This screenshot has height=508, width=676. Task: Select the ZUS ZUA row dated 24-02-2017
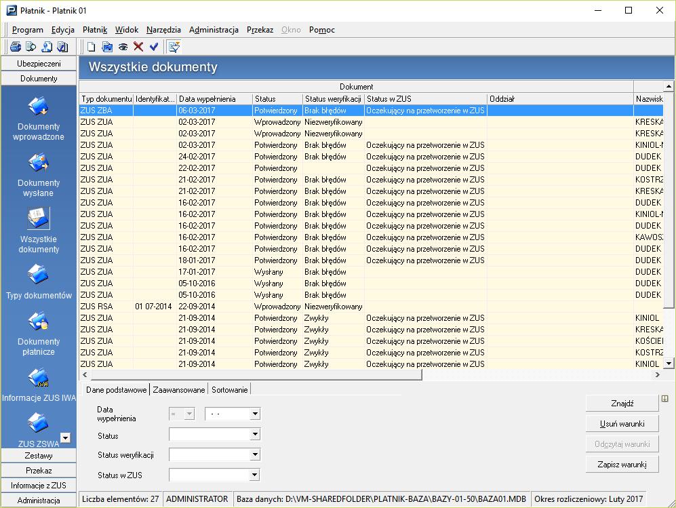[x=371, y=157]
